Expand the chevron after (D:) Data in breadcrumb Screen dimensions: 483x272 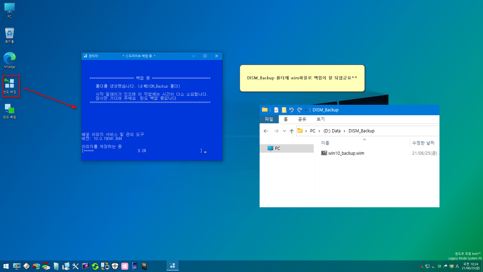[344, 131]
